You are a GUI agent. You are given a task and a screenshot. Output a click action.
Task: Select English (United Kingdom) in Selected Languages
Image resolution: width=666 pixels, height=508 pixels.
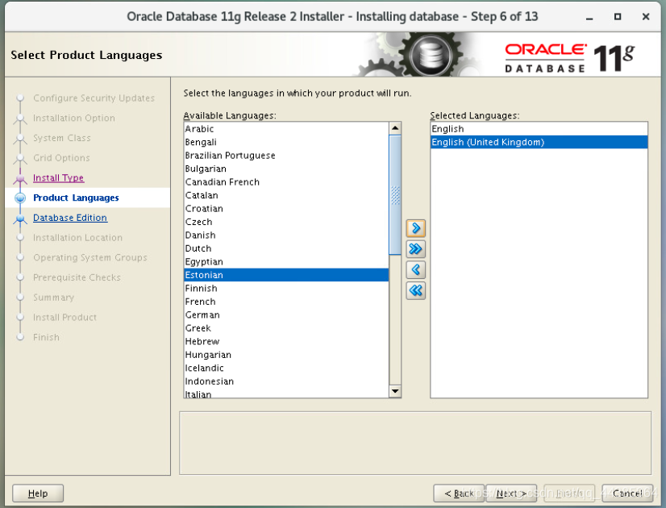(539, 142)
